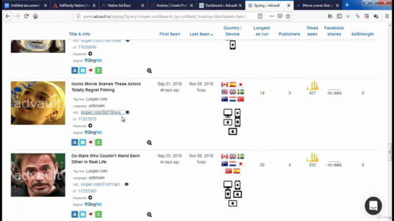This screenshot has height=221, width=394.
Task: Open ZergNet engine link for Iconic Movie Scenes
Action: (93, 133)
